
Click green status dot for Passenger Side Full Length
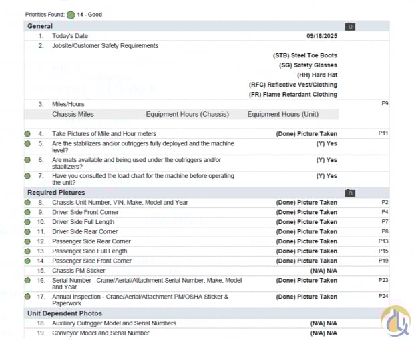pos(27,251)
